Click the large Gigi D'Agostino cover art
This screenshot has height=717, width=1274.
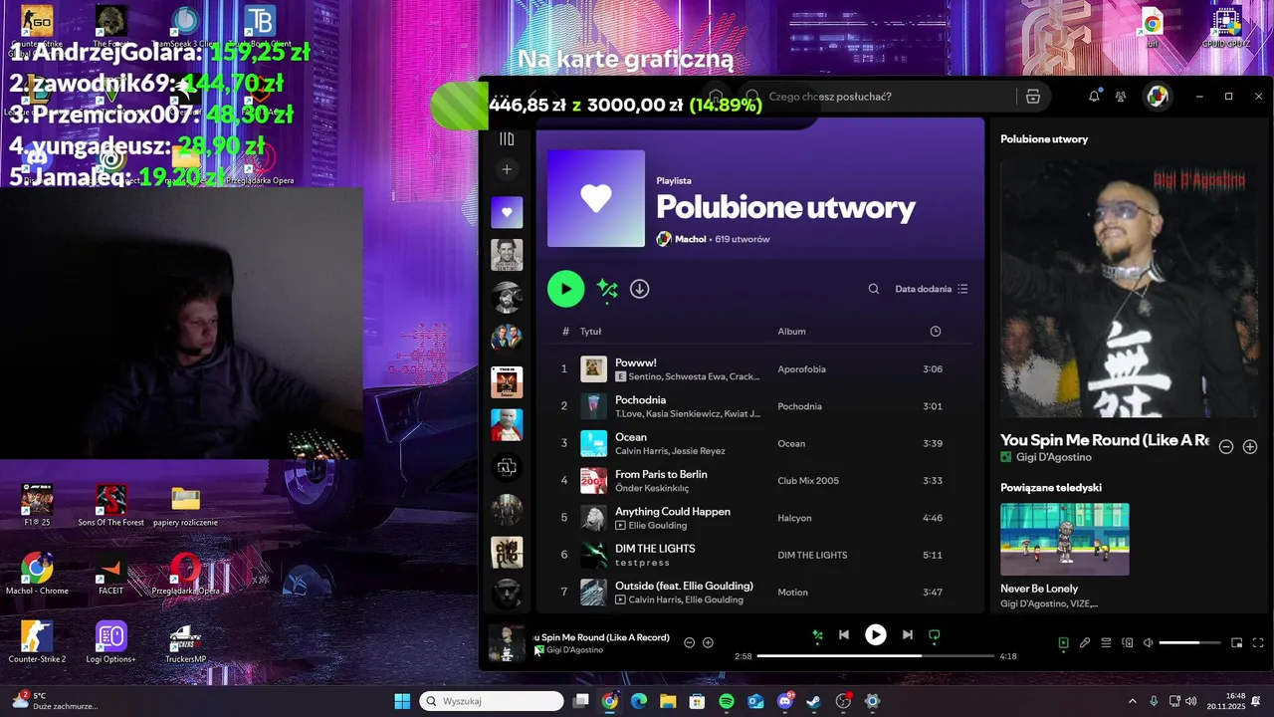pos(1129,289)
